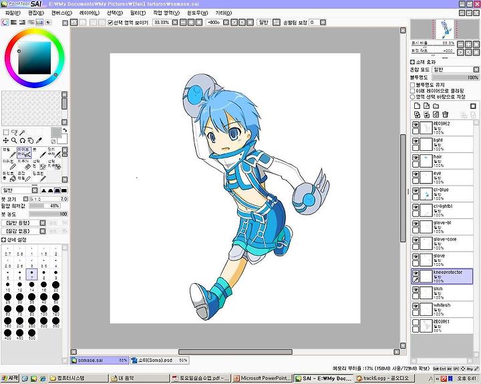
Task: Show the color wheel panel toggle
Action: 5,23
